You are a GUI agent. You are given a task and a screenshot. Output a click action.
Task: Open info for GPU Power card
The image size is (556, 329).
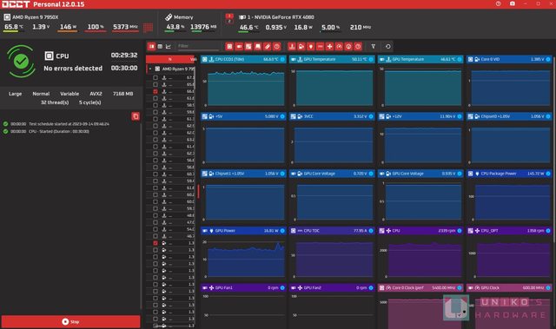(x=282, y=231)
